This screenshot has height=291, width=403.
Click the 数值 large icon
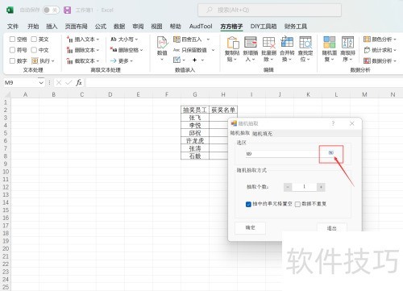[x=162, y=43]
